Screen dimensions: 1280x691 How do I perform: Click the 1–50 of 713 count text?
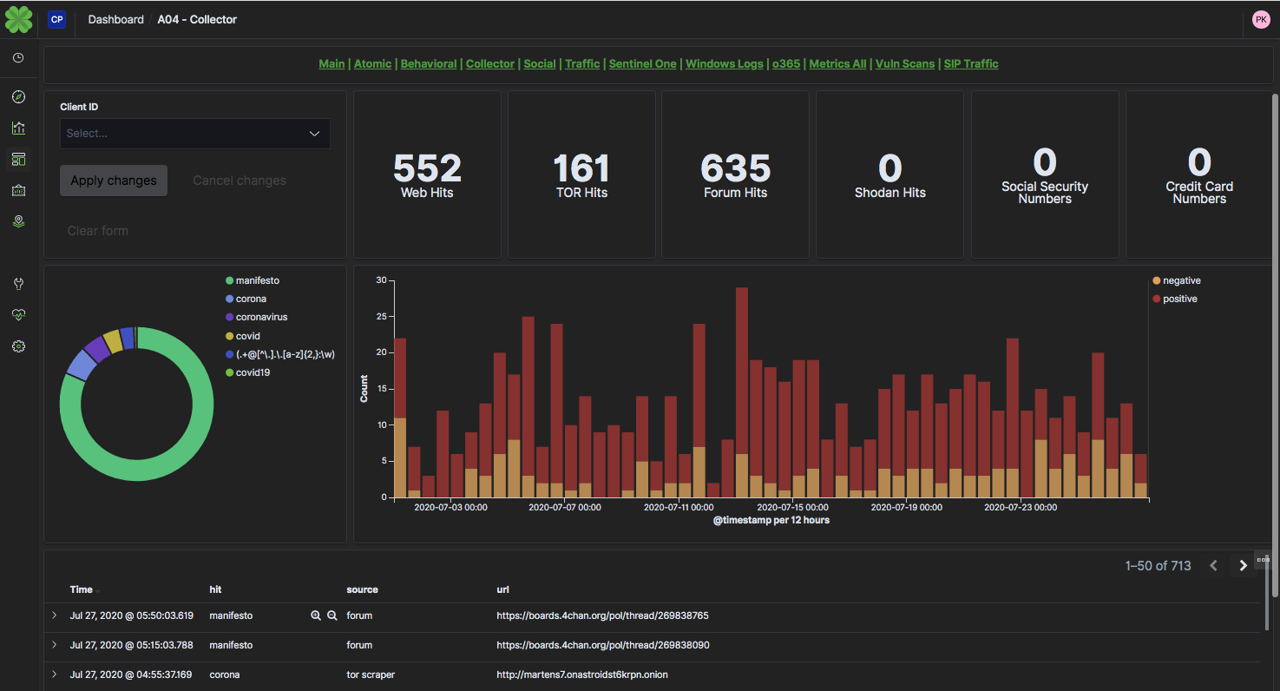(1158, 566)
